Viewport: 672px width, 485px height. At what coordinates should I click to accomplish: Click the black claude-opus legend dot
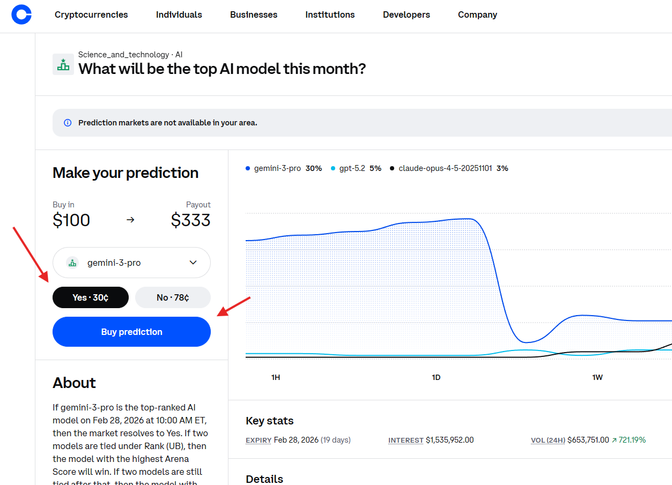click(392, 168)
